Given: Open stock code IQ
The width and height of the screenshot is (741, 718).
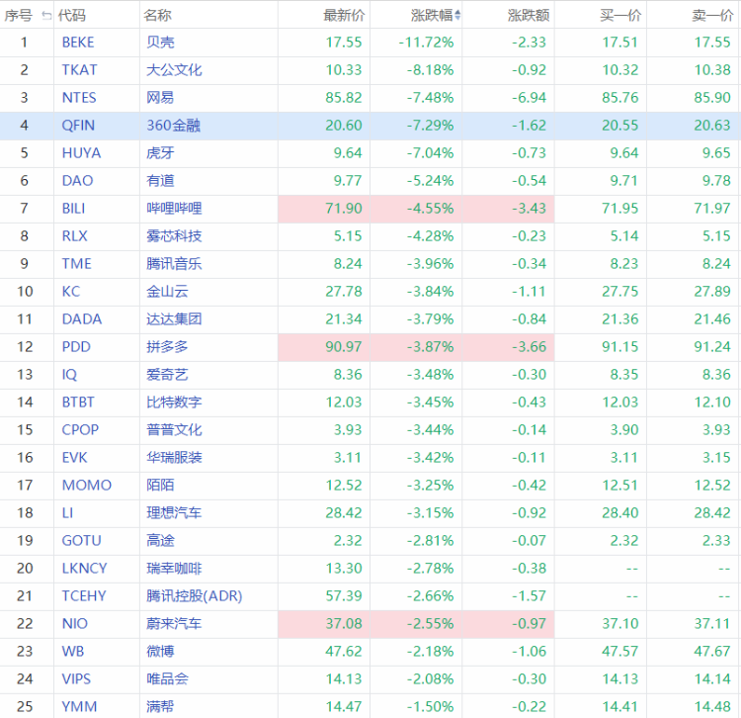Looking at the screenshot, I should pos(69,374).
